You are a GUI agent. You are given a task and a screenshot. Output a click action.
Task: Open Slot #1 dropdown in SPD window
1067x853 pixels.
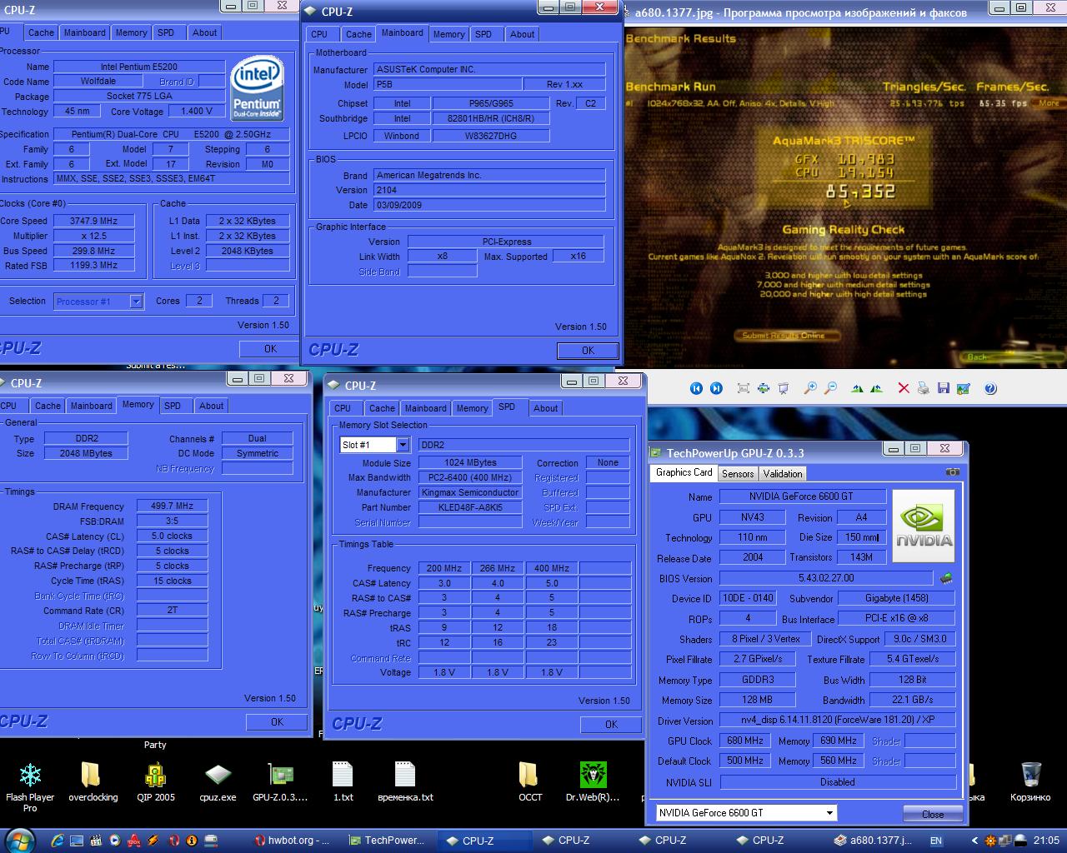pyautogui.click(x=402, y=445)
